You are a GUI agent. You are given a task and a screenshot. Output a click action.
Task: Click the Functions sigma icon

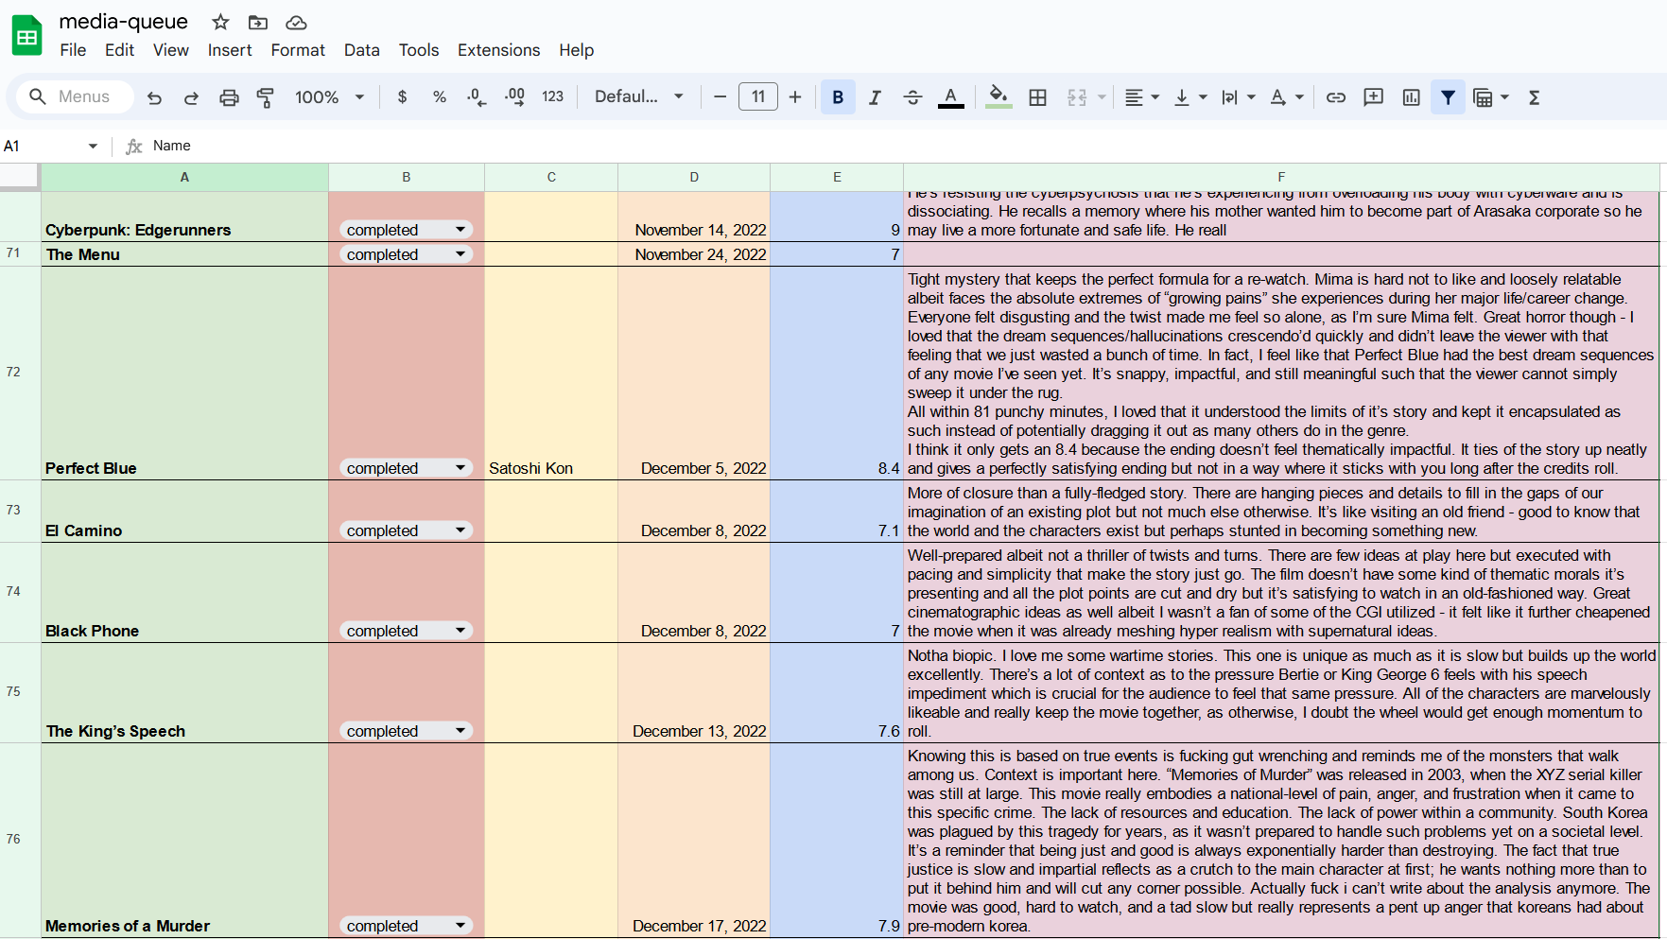pos(1534,96)
